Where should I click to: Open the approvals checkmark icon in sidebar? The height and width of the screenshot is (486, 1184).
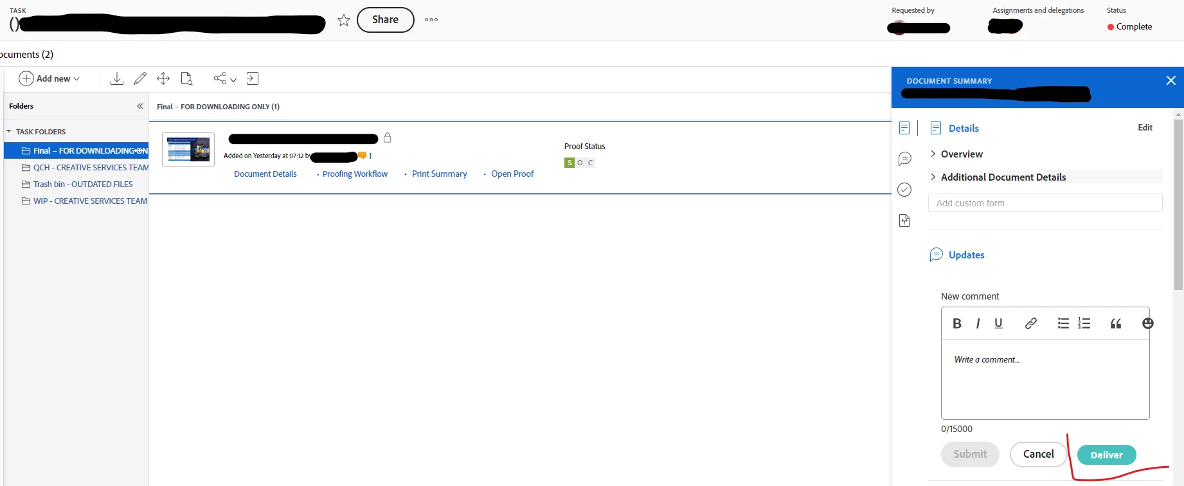point(904,190)
